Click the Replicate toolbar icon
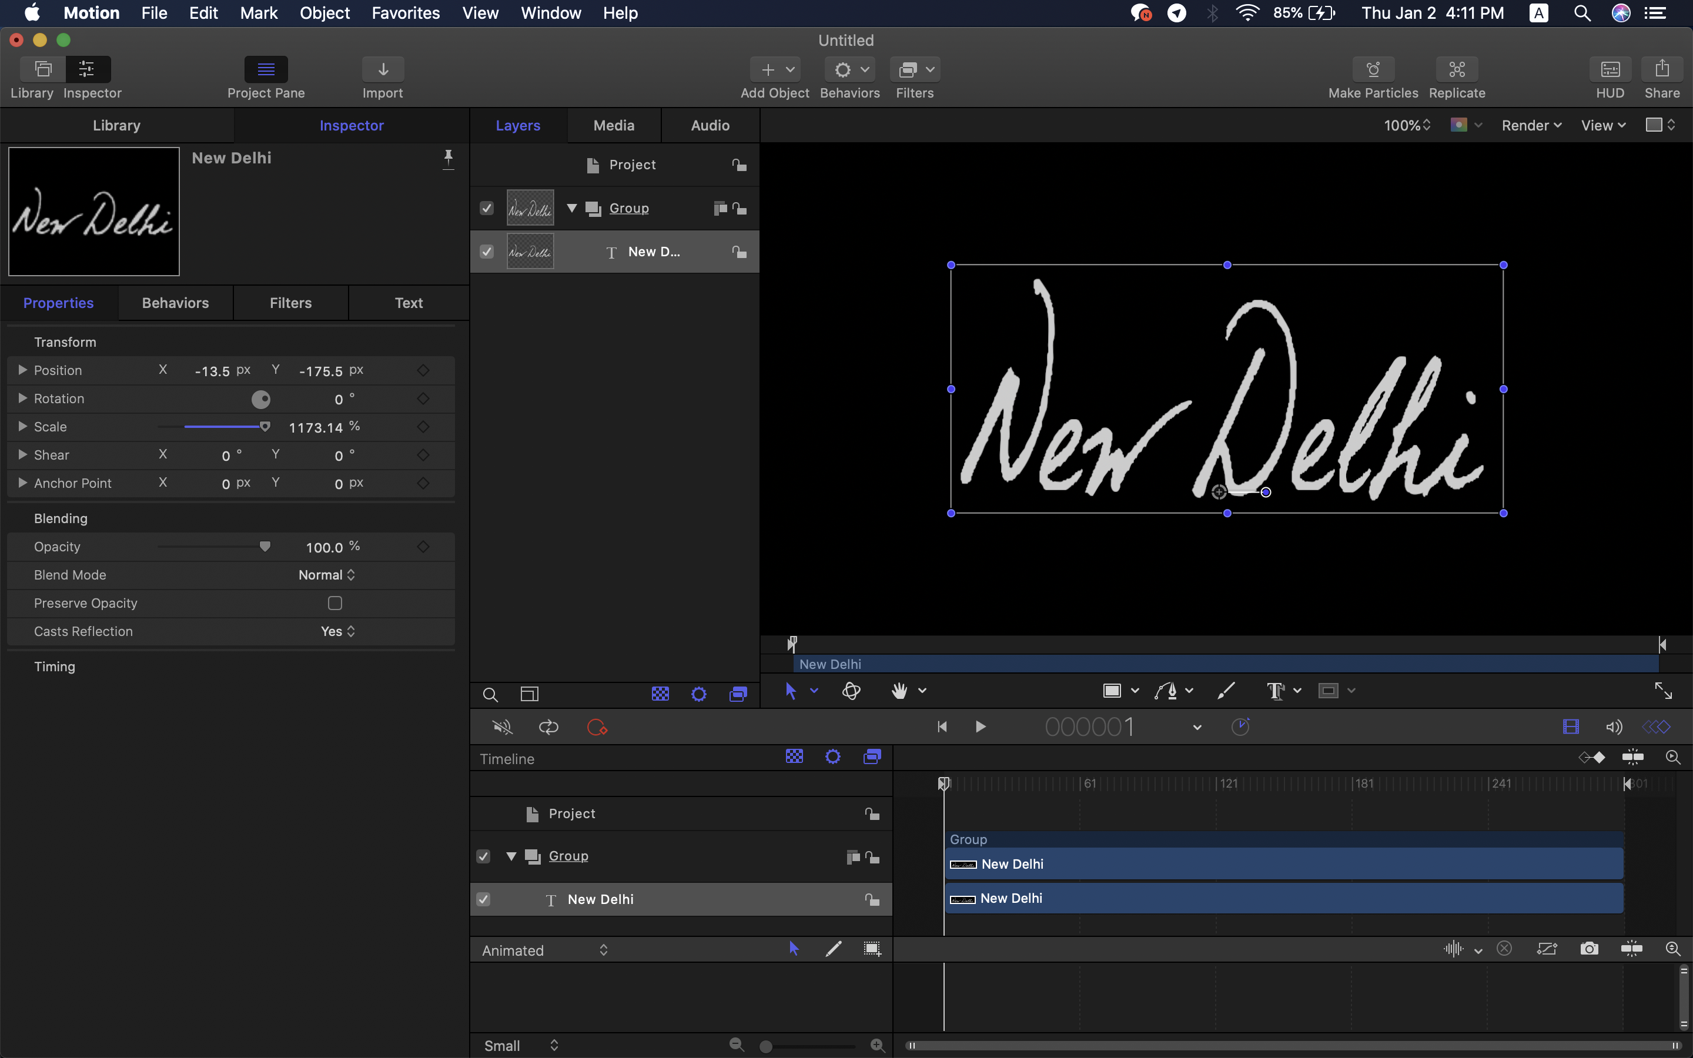The width and height of the screenshot is (1693, 1058). pyautogui.click(x=1457, y=69)
